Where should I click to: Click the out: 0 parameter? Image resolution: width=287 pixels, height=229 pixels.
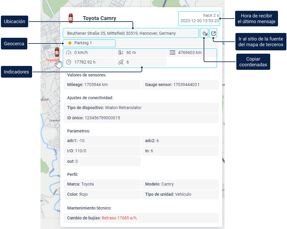102,161
